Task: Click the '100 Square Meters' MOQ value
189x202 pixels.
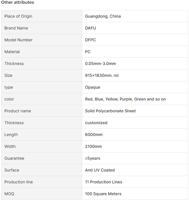Action: 103,194
